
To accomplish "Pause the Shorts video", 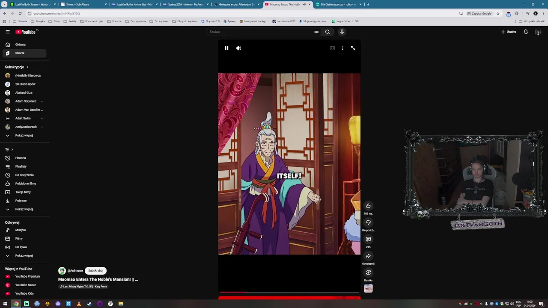I will pyautogui.click(x=226, y=48).
